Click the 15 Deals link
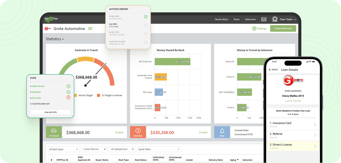 pyautogui.click(x=119, y=132)
